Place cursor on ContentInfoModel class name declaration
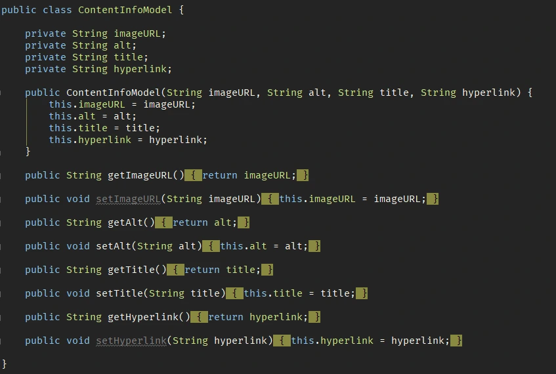556x374 pixels. coord(125,10)
